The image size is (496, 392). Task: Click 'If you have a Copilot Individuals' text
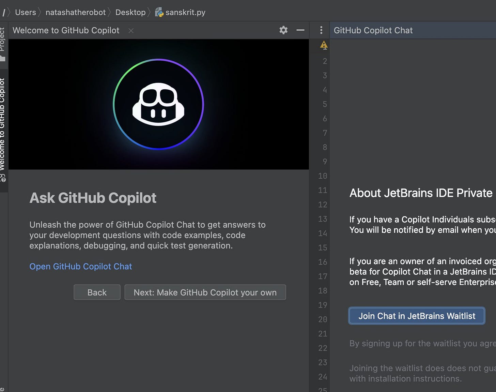tap(422, 225)
